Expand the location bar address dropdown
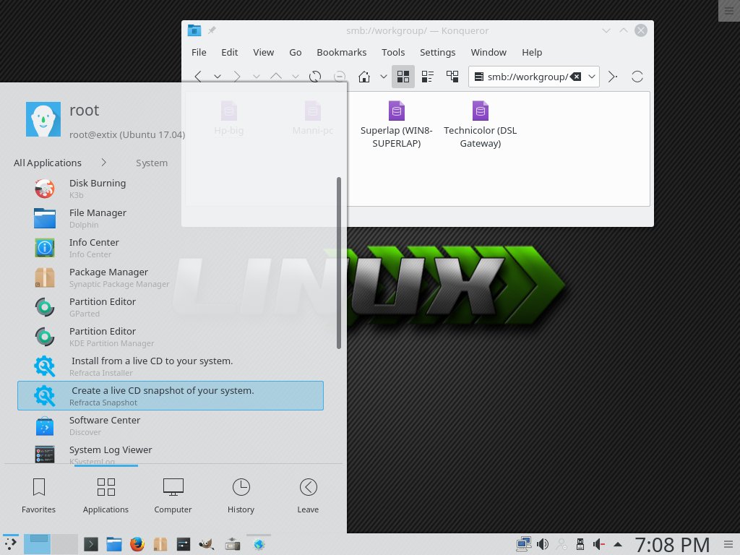The image size is (740, 555). 592,77
